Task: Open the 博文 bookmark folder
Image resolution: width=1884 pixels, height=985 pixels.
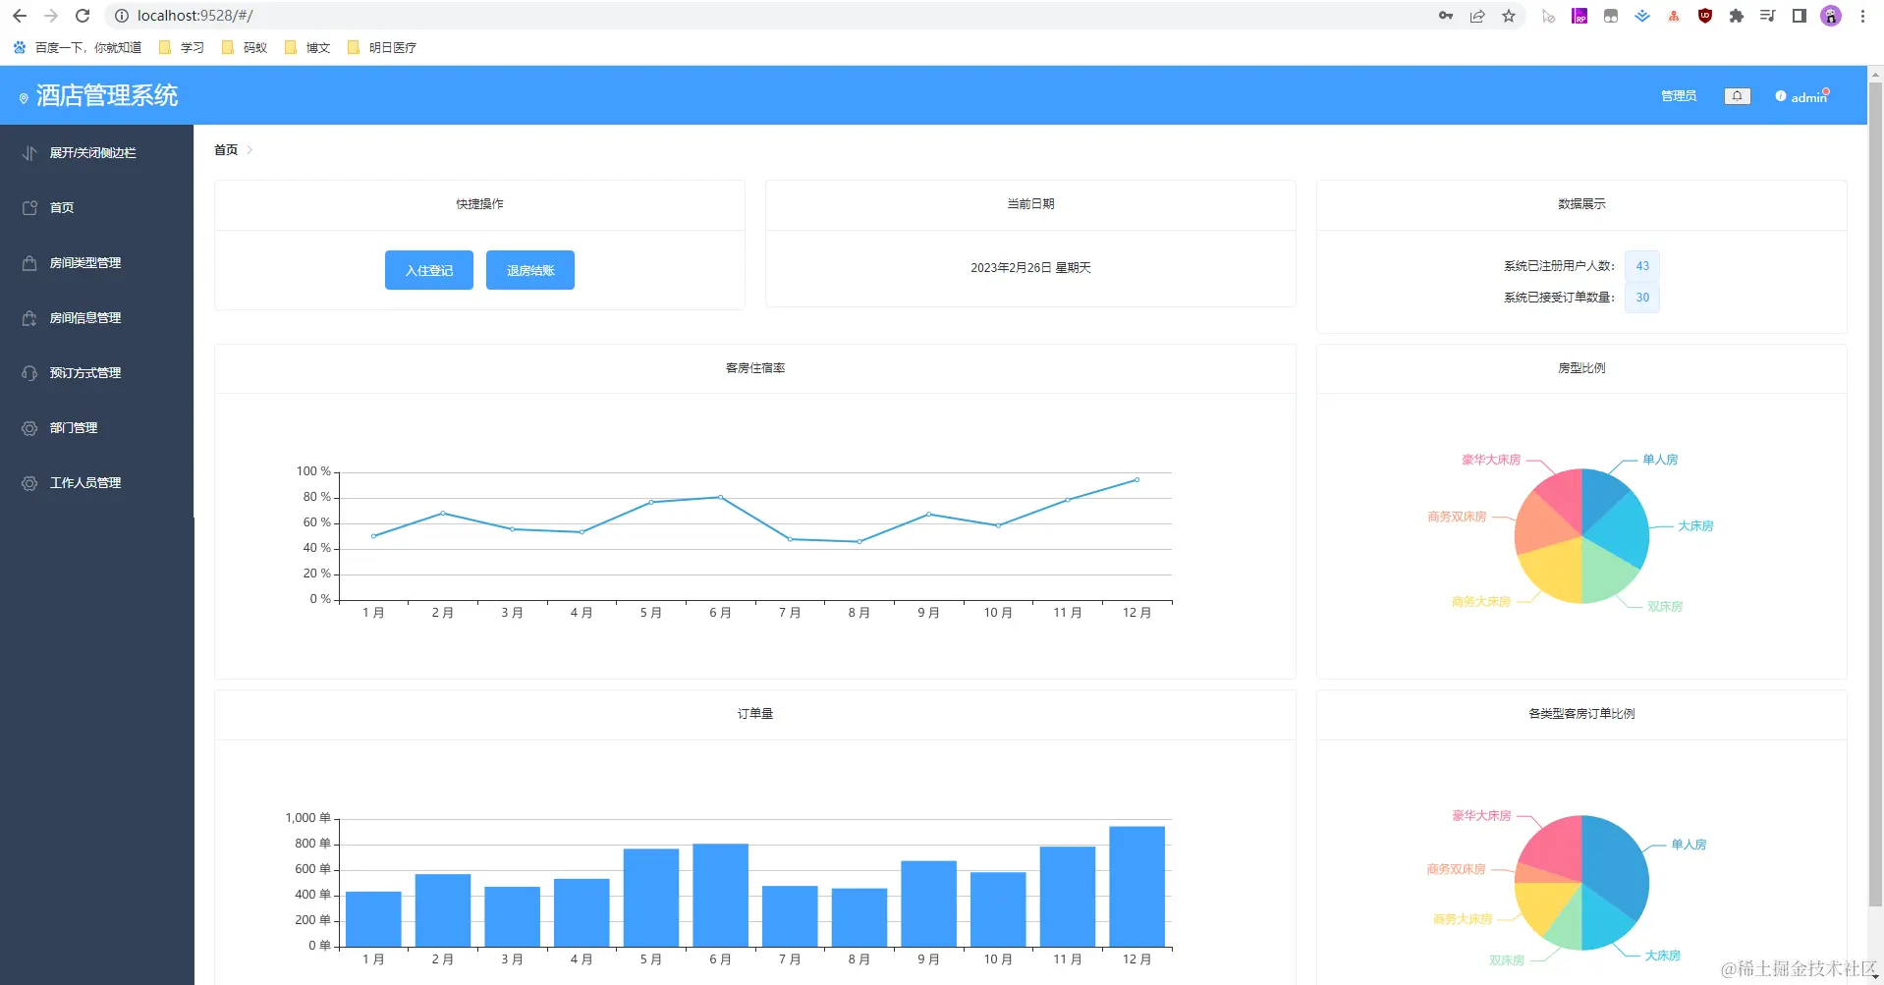Action: (307, 47)
